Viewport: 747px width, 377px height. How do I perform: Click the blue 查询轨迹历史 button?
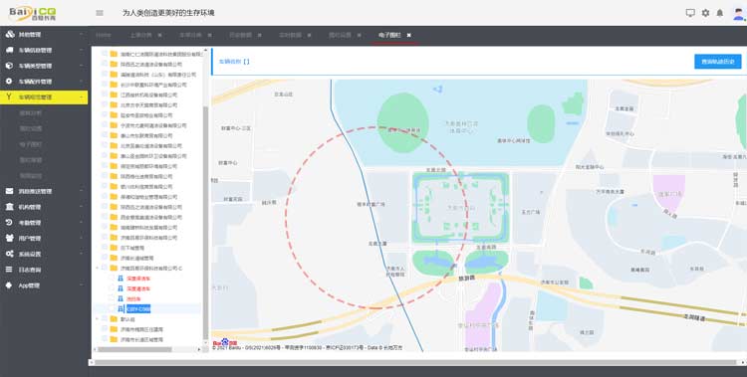717,62
